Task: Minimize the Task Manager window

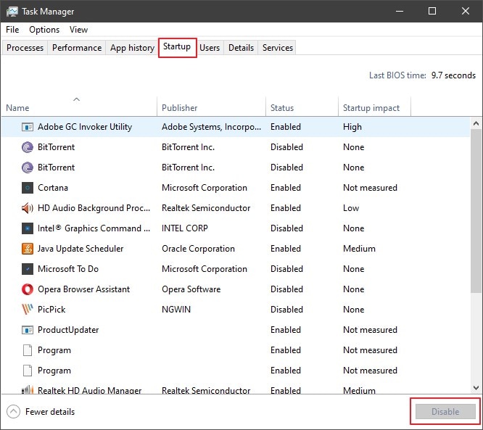Action: (x=400, y=12)
